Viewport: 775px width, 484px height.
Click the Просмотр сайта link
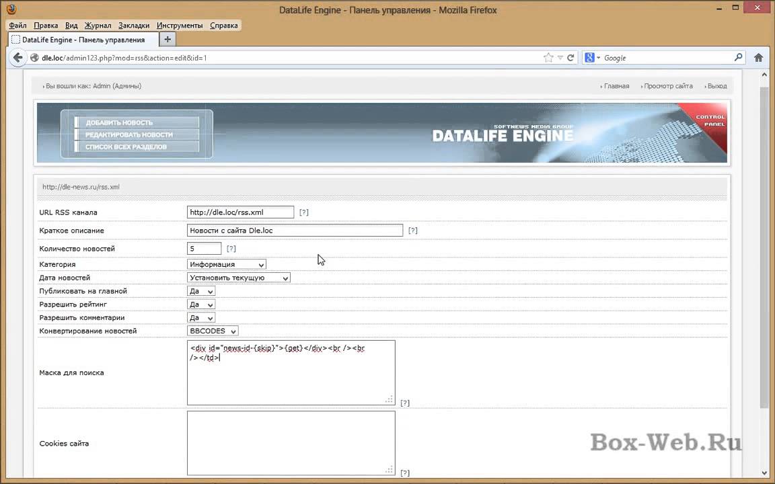point(668,86)
